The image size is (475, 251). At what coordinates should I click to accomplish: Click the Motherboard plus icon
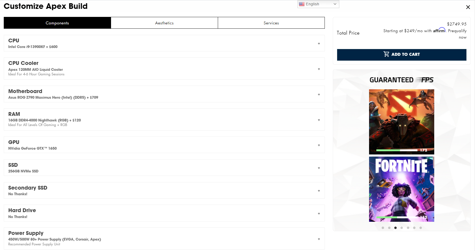pos(319,94)
